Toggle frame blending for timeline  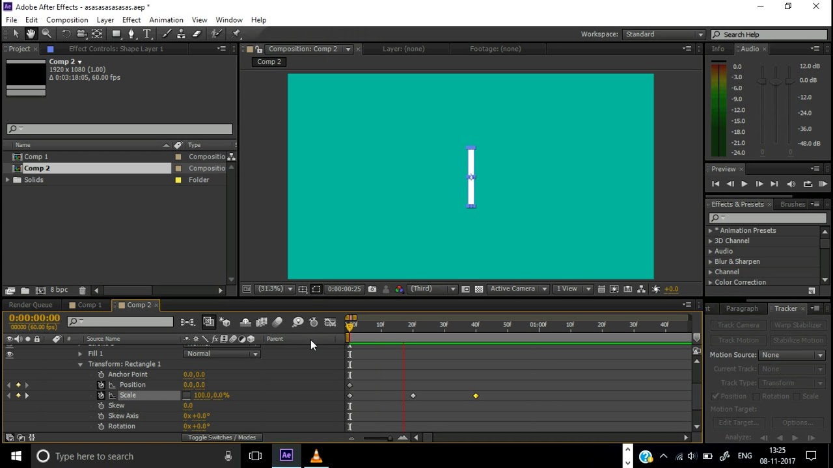[x=262, y=322]
